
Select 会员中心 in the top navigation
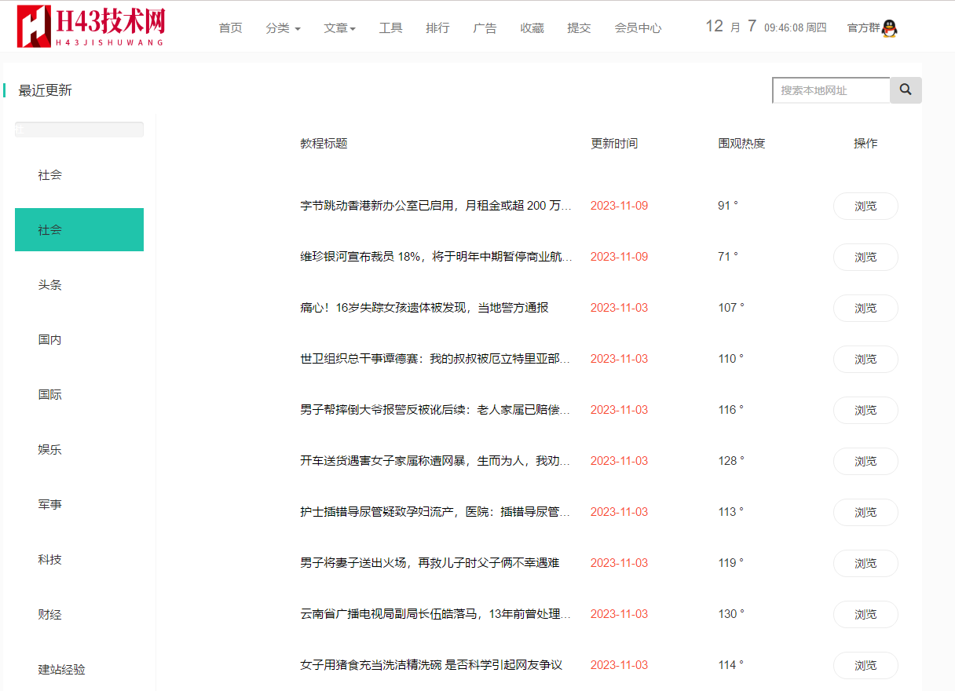638,28
